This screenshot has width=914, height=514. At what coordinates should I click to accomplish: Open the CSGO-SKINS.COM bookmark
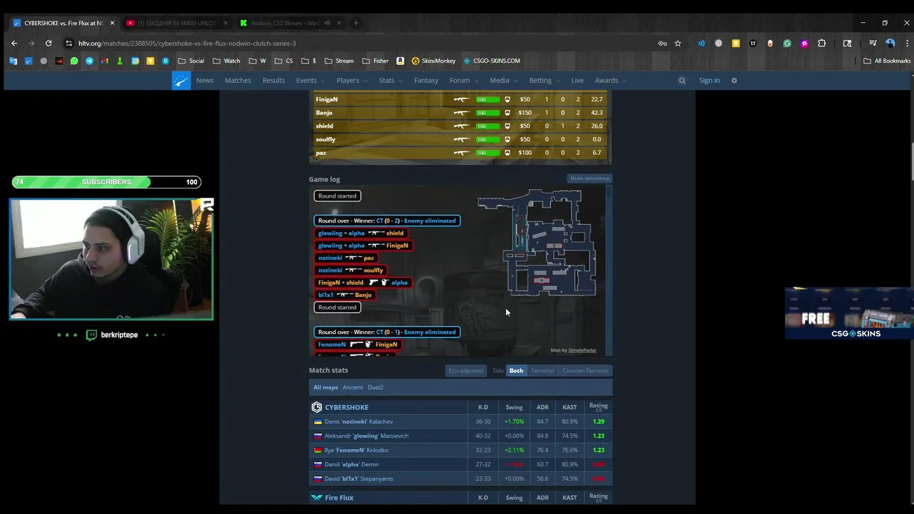pos(491,61)
